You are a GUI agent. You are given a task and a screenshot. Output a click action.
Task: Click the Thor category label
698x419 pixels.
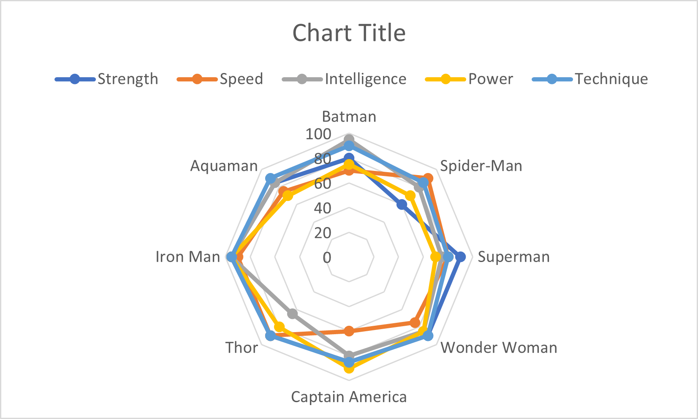tap(242, 348)
